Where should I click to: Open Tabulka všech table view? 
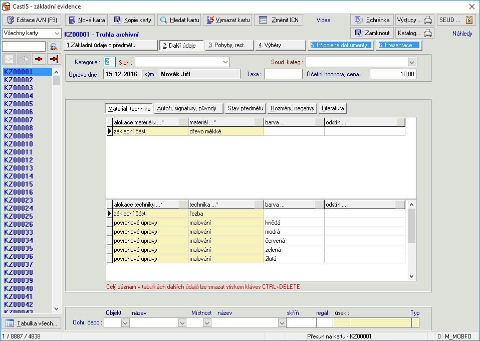[32, 323]
